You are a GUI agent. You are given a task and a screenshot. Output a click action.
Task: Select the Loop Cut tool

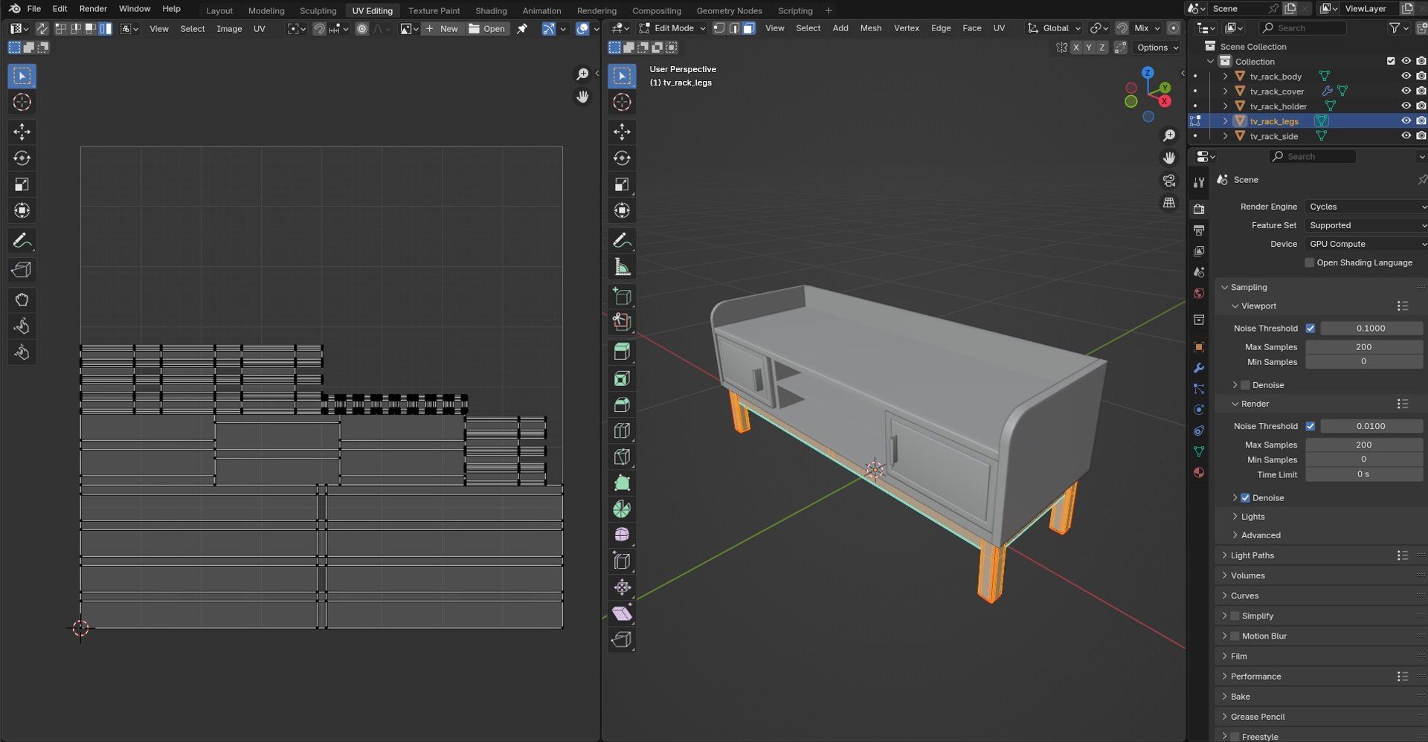click(622, 430)
